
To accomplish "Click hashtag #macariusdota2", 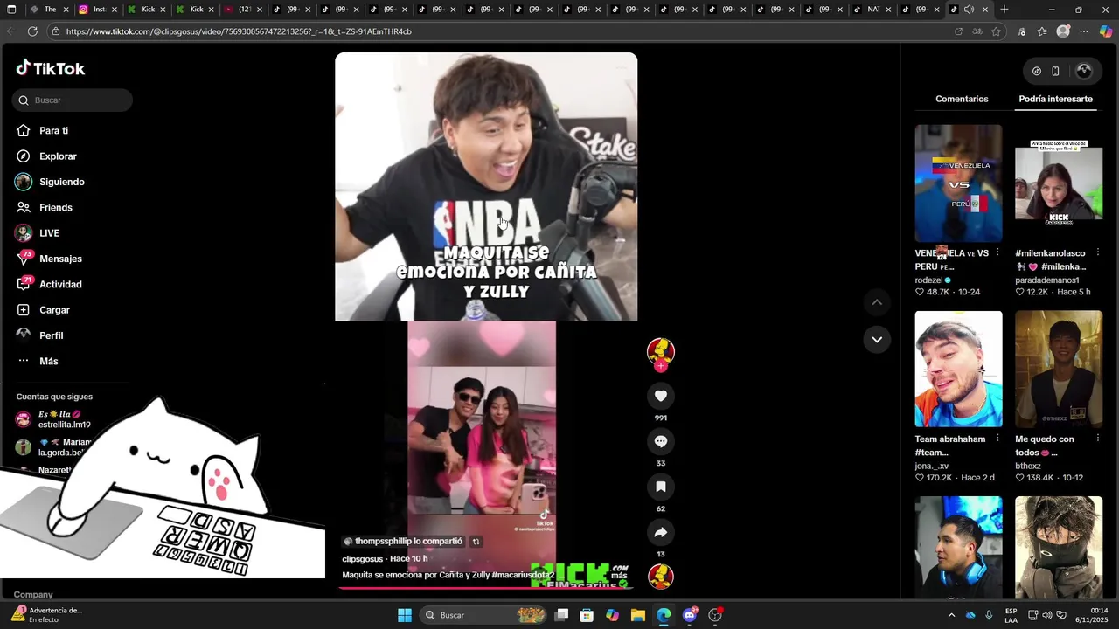I will 523,576.
